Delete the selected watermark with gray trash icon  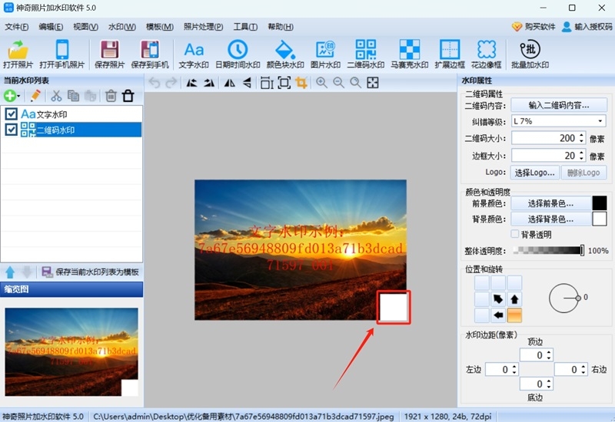tap(111, 95)
